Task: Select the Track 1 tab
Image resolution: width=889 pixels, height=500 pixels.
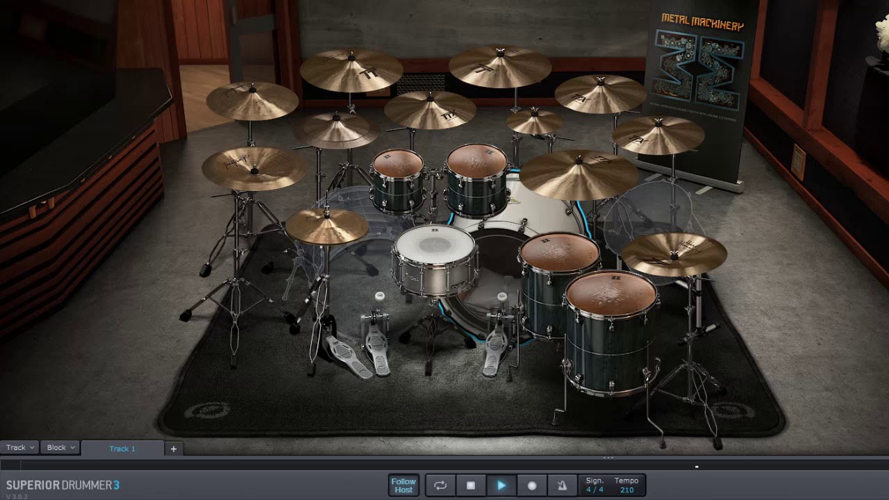Action: [122, 449]
